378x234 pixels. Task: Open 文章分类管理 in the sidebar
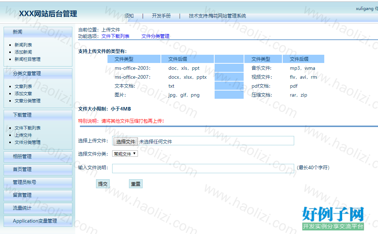pos(28,101)
